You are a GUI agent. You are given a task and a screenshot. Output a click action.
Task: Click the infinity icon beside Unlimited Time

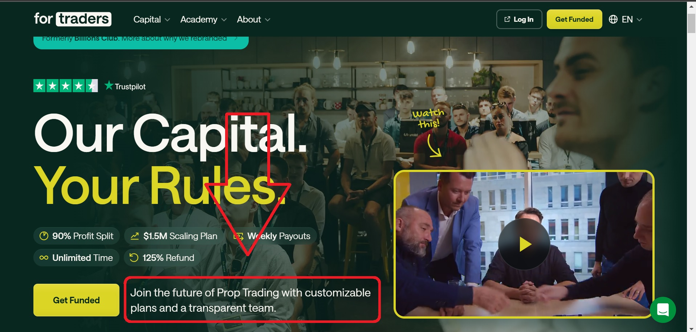coord(44,258)
